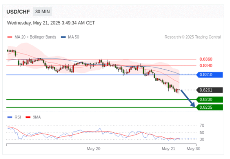Click the 0.8360 resistance level label
This screenshot has height=159, width=230.
(x=206, y=59)
